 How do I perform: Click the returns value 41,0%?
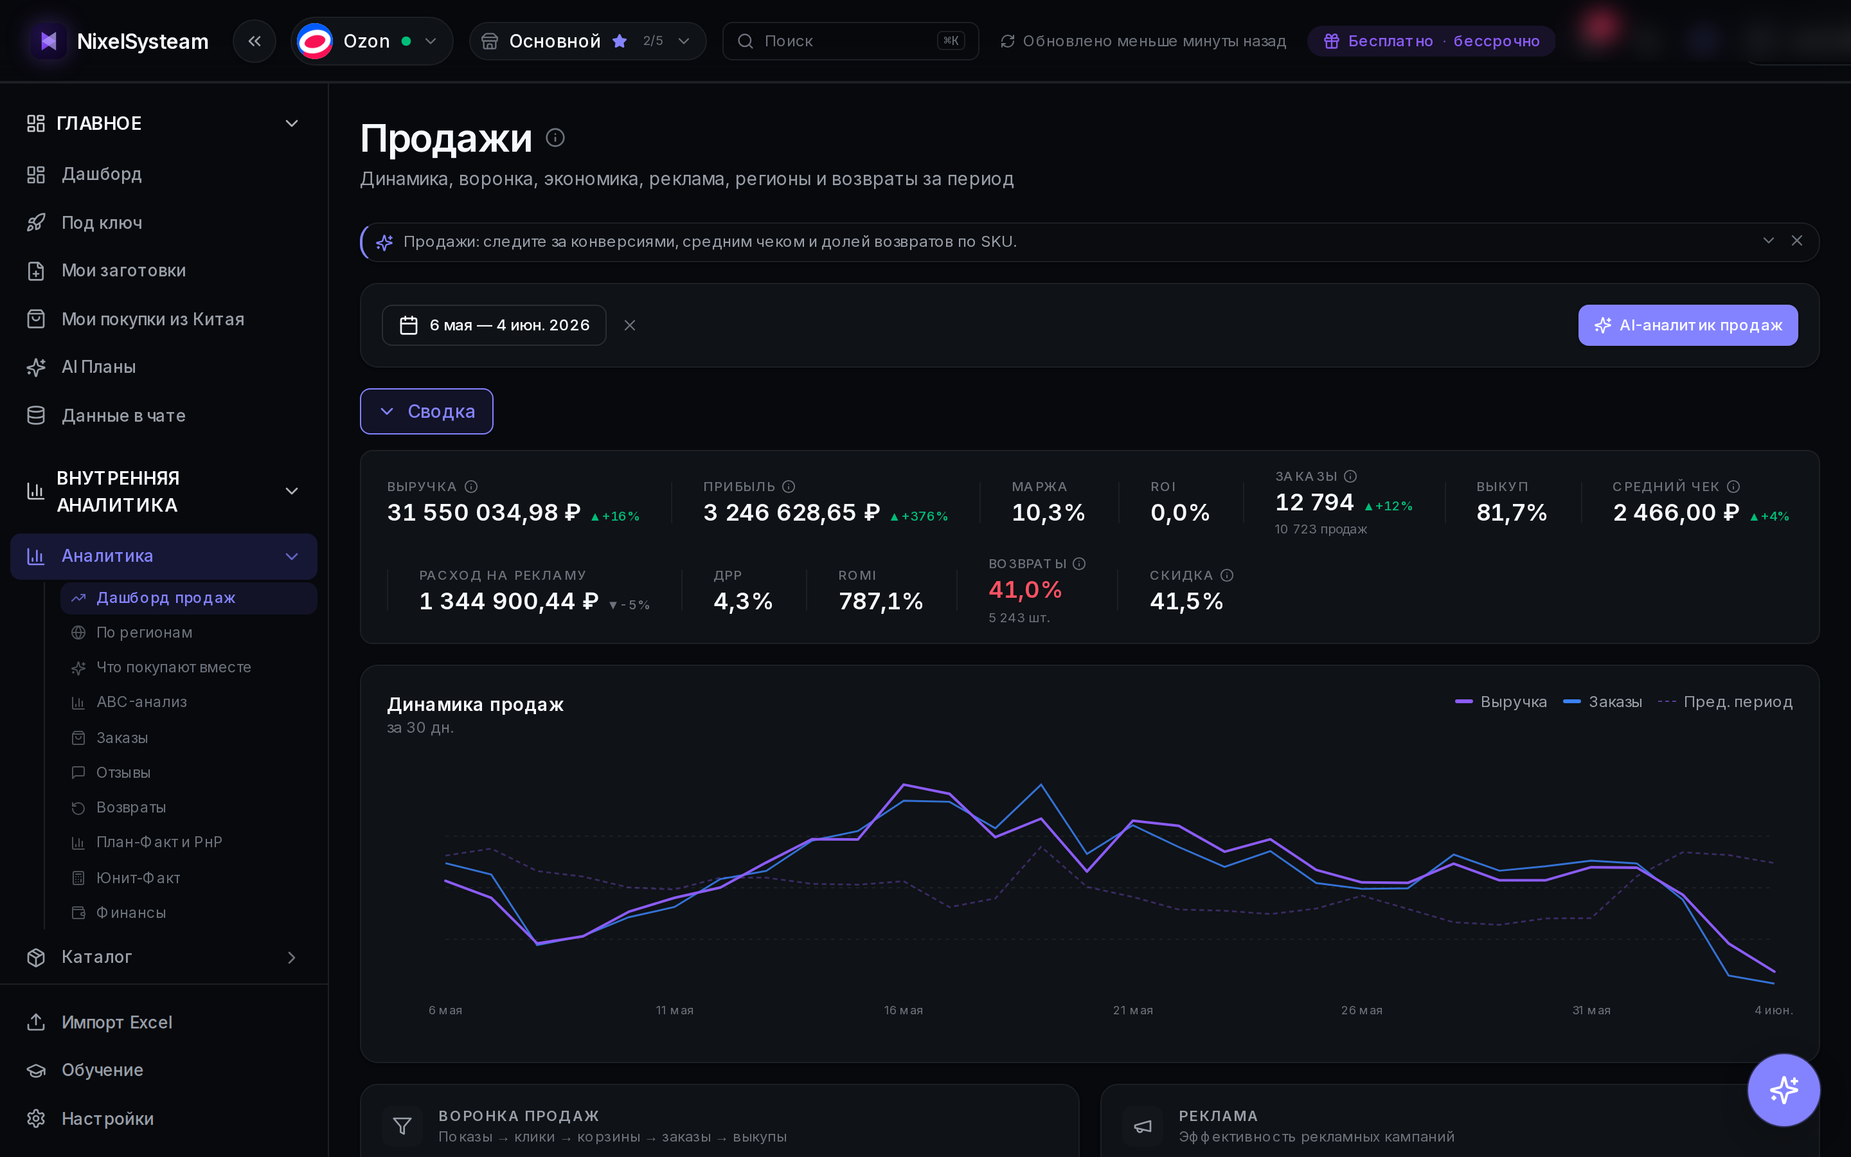[x=1025, y=590]
